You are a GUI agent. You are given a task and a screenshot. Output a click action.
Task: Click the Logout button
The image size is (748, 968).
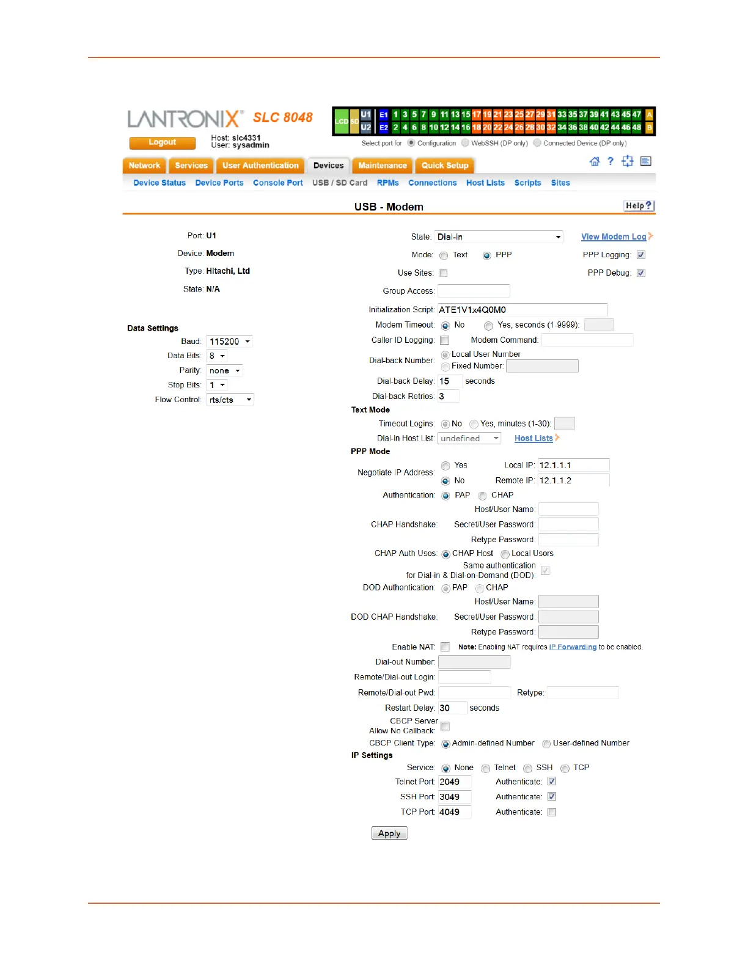[163, 142]
